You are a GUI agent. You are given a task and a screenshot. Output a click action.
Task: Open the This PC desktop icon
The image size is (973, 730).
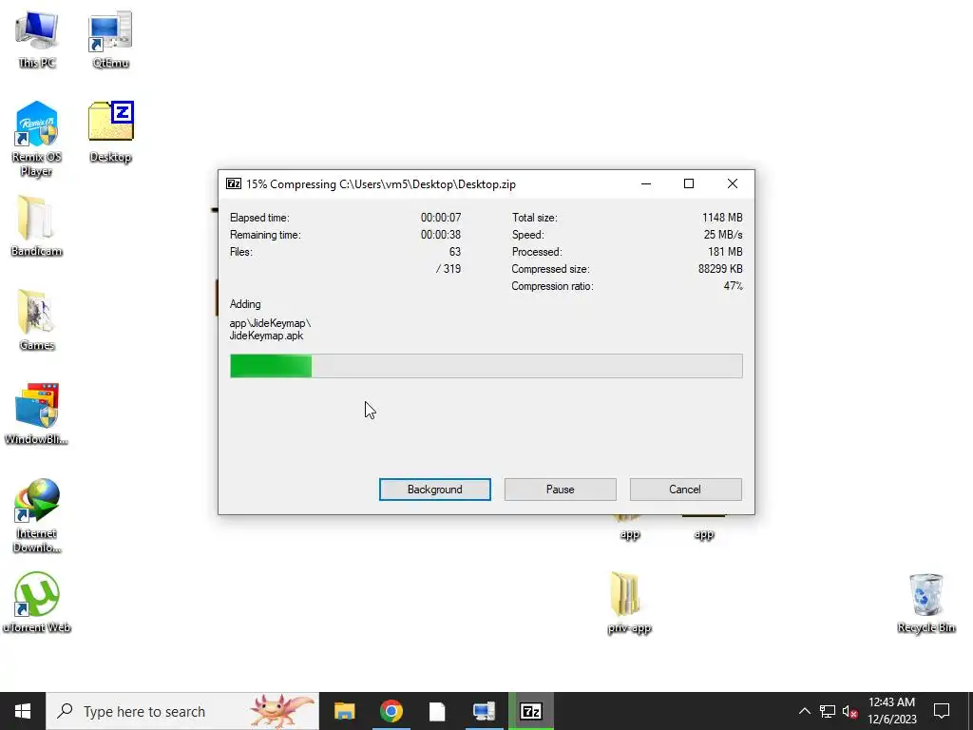(37, 38)
